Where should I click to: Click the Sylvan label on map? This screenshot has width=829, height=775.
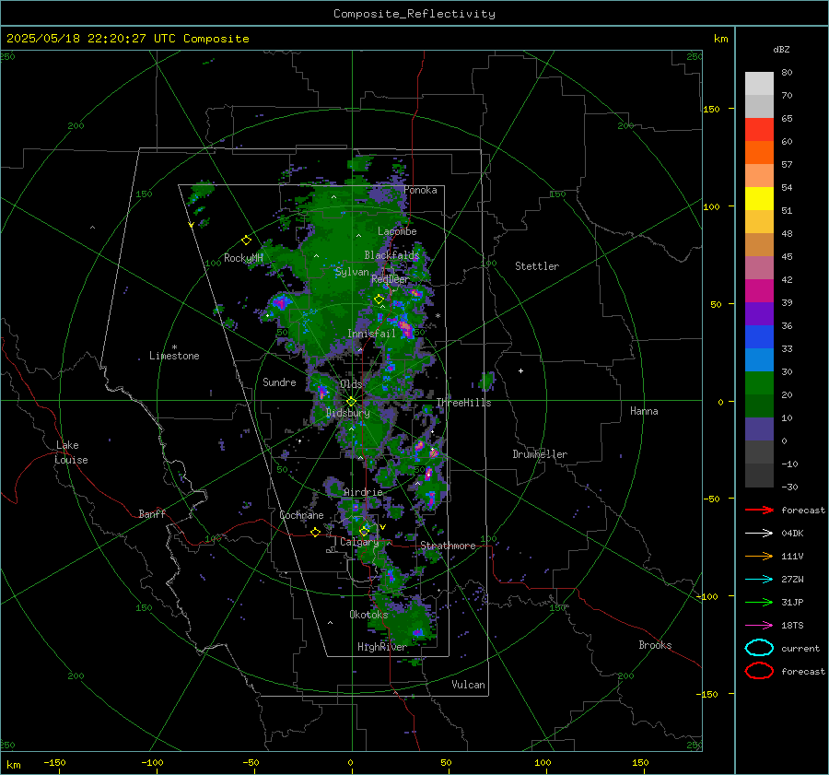[352, 272]
